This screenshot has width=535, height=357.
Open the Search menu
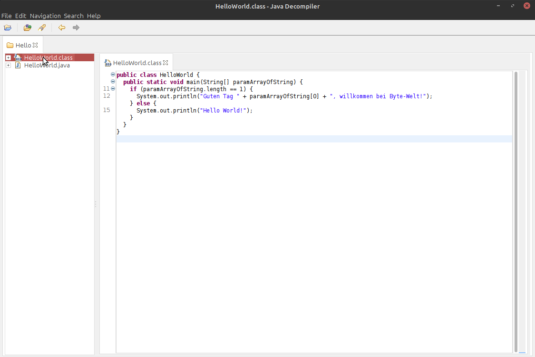pyautogui.click(x=74, y=16)
